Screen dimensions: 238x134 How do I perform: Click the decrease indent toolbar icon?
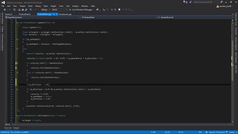click(104, 10)
